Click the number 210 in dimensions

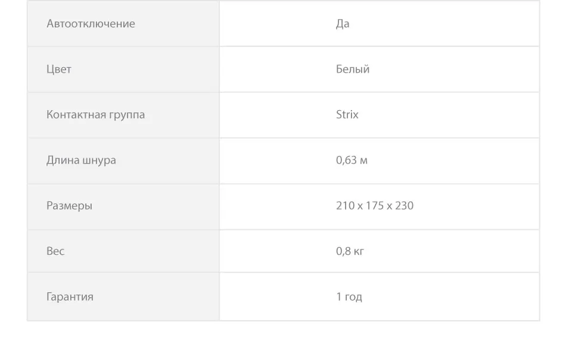click(346, 205)
